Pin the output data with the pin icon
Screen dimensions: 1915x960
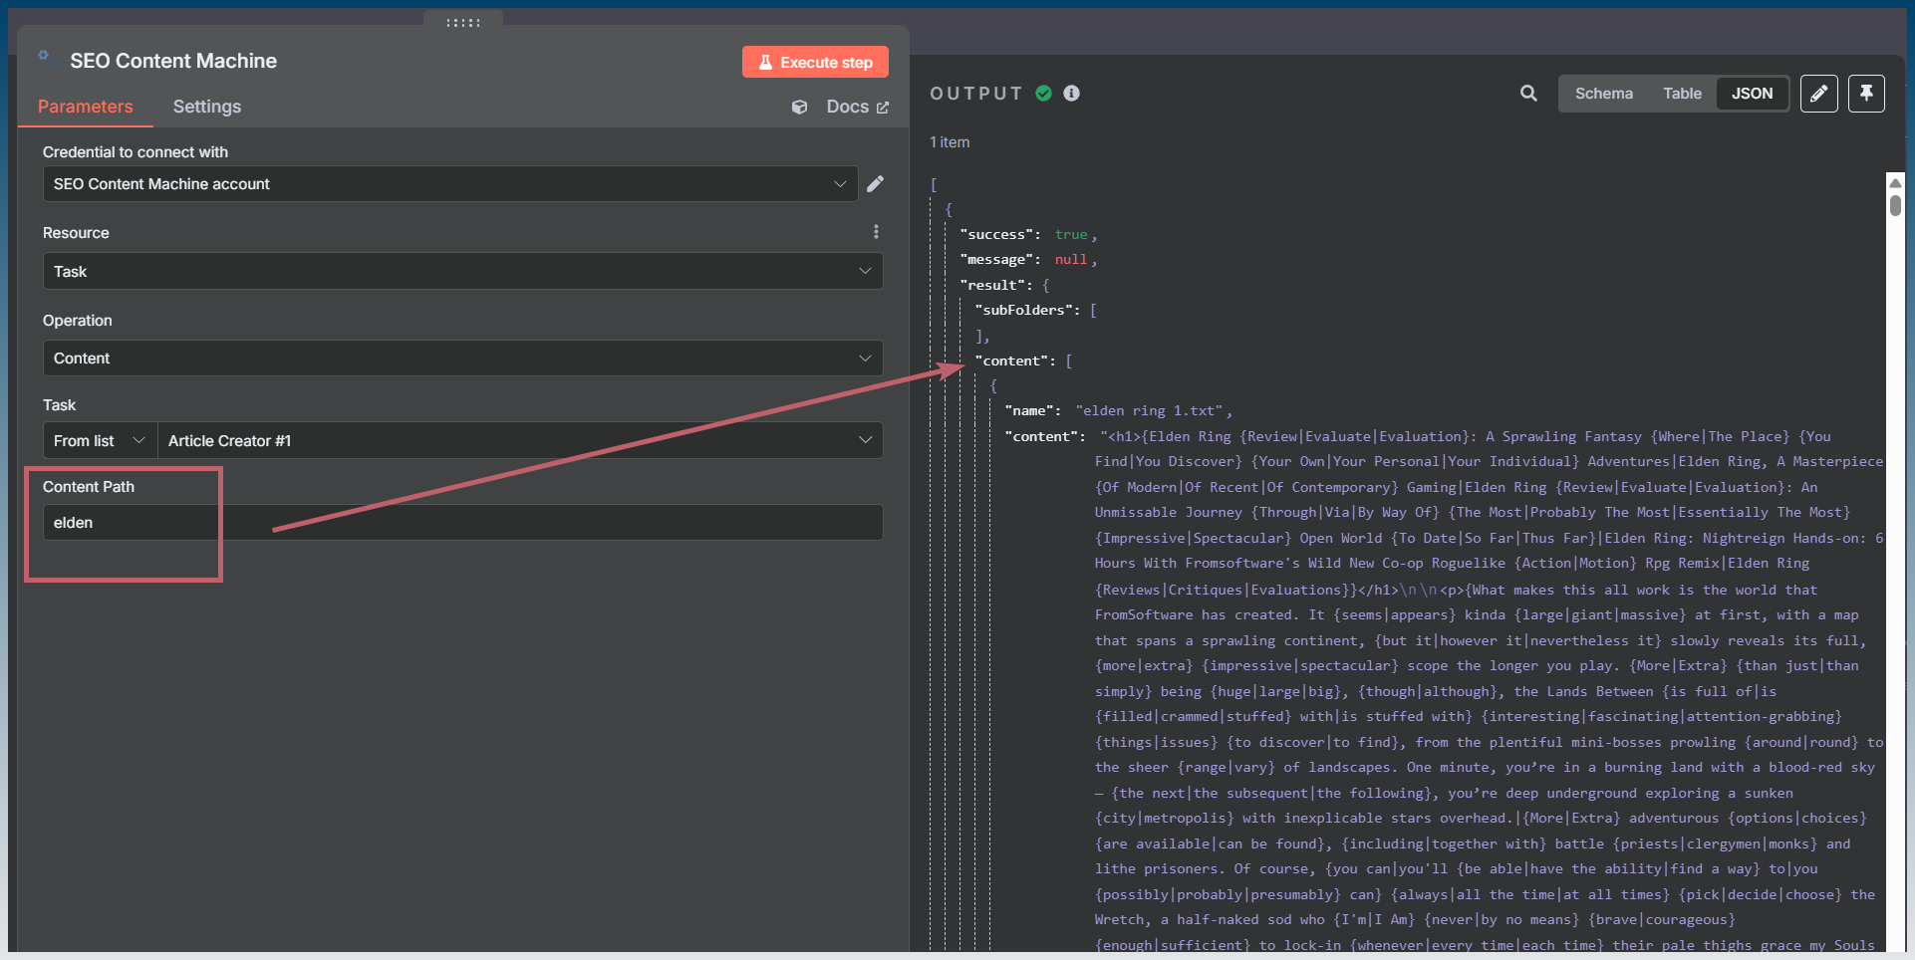coord(1866,94)
